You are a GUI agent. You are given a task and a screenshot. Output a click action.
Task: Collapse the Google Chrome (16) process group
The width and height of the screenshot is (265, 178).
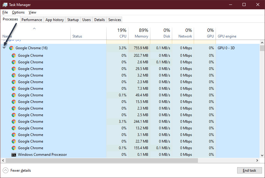point(4,48)
